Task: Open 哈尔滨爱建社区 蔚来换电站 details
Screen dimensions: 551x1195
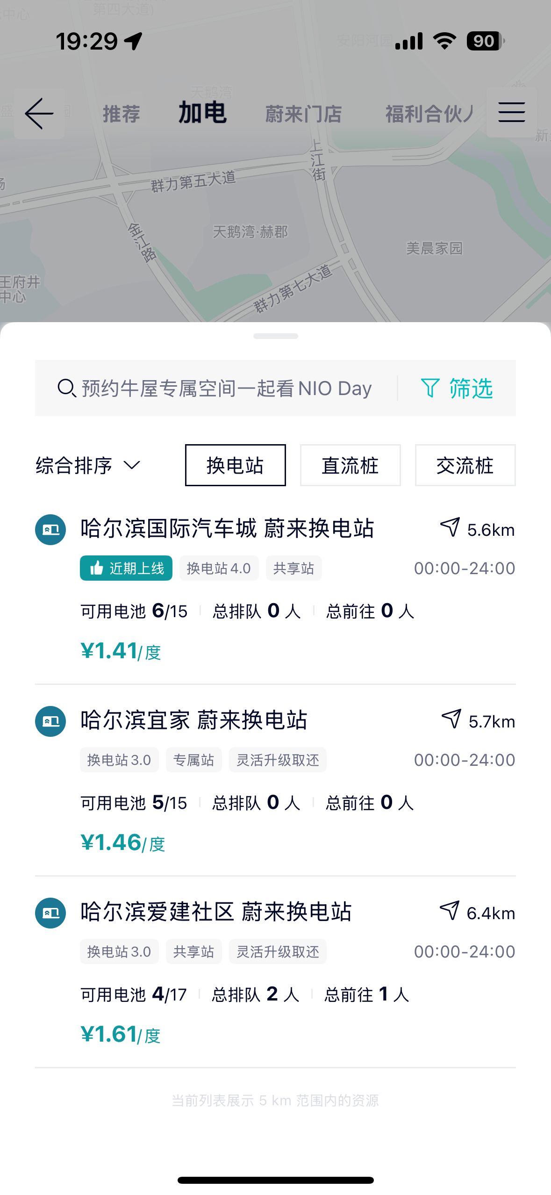Action: click(216, 912)
